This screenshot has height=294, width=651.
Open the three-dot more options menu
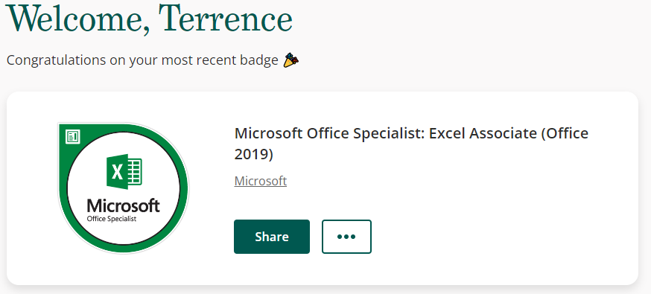[x=346, y=237]
